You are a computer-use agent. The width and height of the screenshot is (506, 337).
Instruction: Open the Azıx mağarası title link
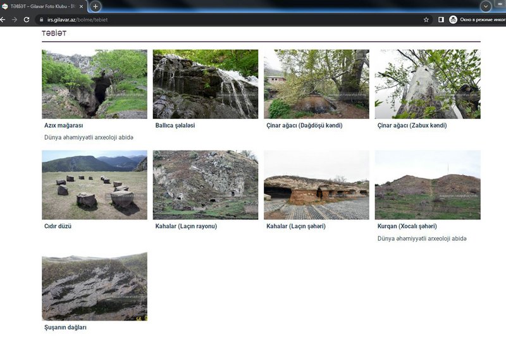coord(64,125)
